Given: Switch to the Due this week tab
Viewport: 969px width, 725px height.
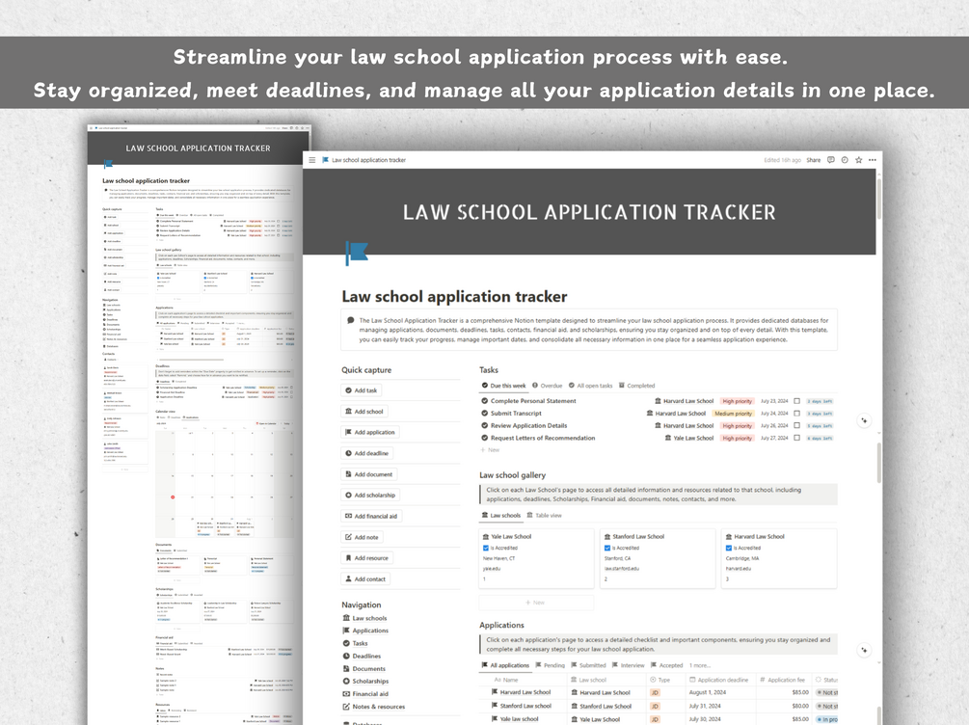Looking at the screenshot, I should (x=503, y=386).
